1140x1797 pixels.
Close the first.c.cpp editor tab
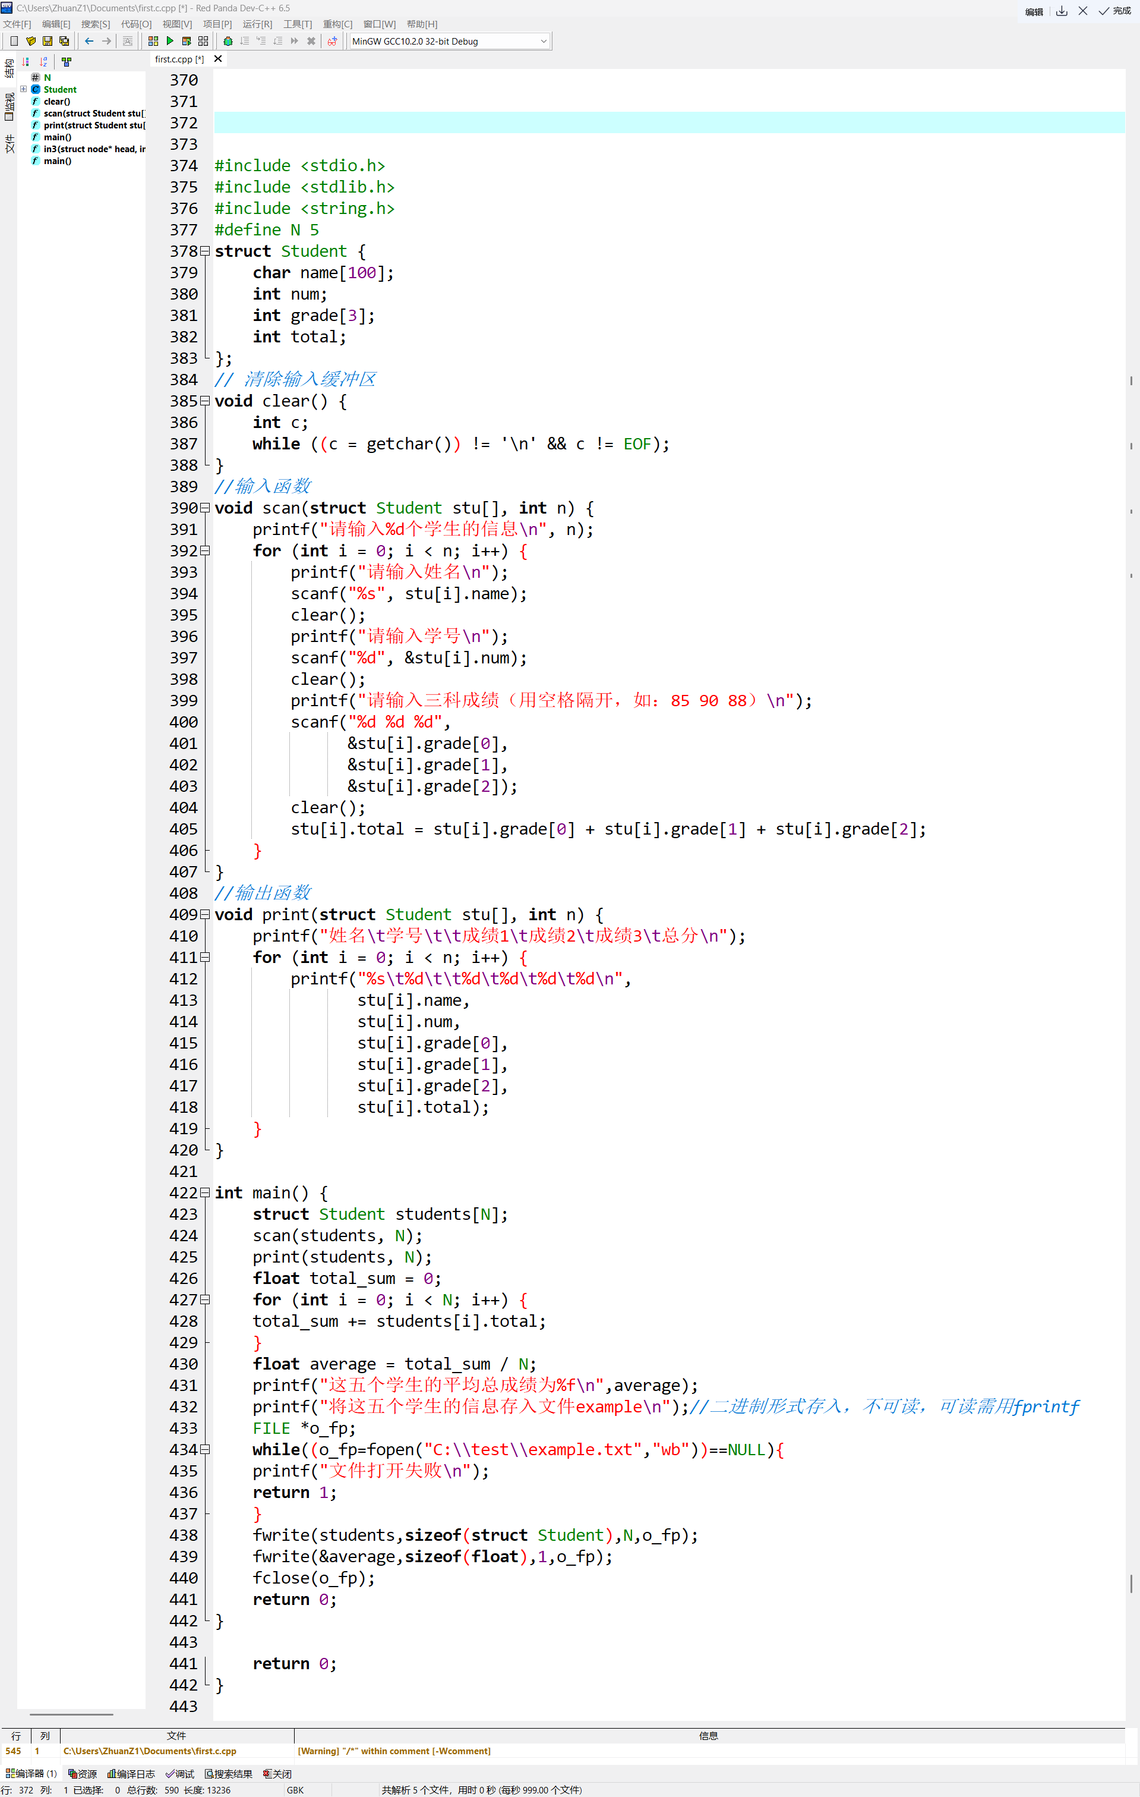pos(217,59)
